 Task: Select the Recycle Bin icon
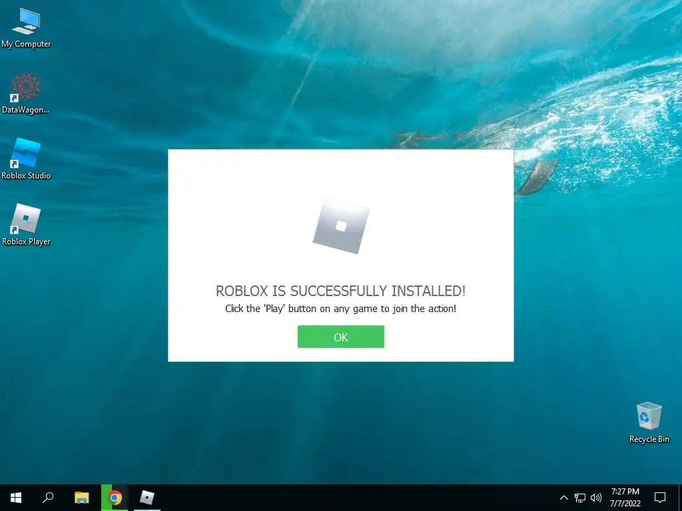click(649, 423)
